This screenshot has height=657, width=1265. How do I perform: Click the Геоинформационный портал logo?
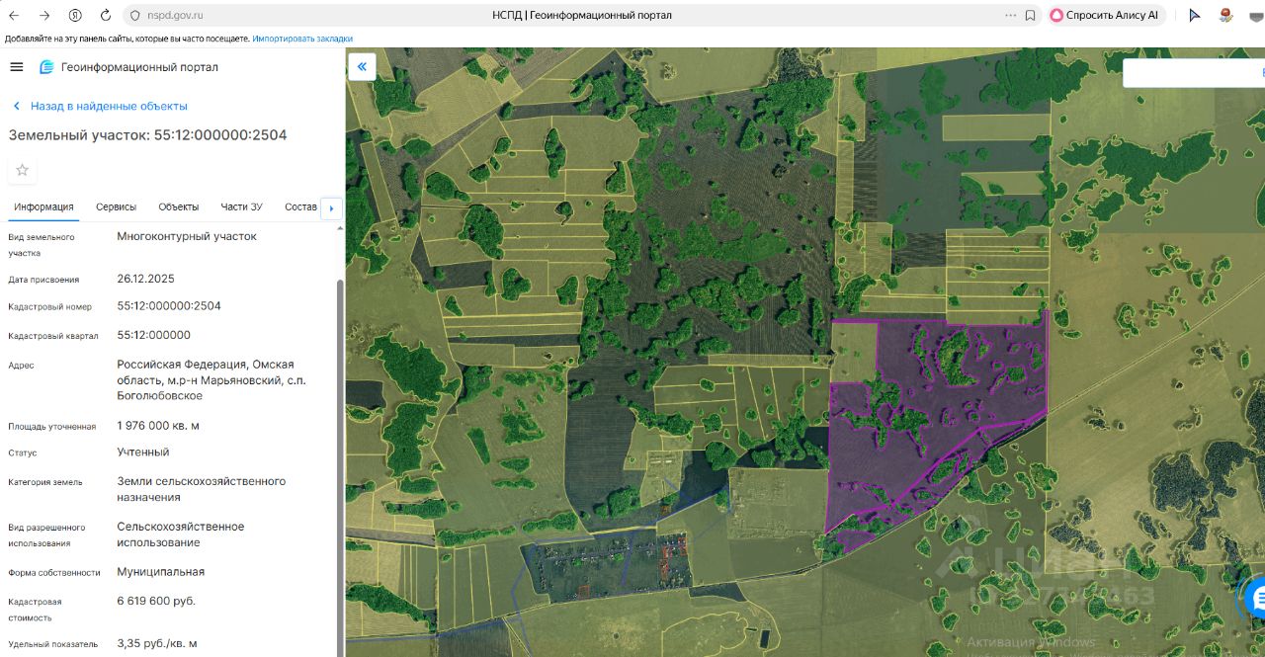click(x=128, y=67)
